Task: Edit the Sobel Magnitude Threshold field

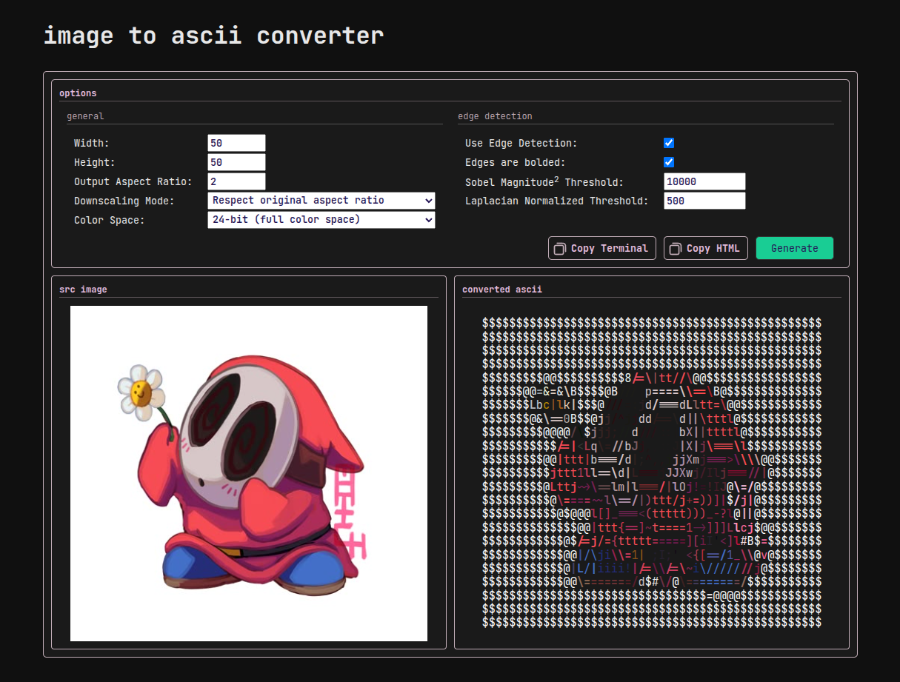Action: [x=704, y=181]
